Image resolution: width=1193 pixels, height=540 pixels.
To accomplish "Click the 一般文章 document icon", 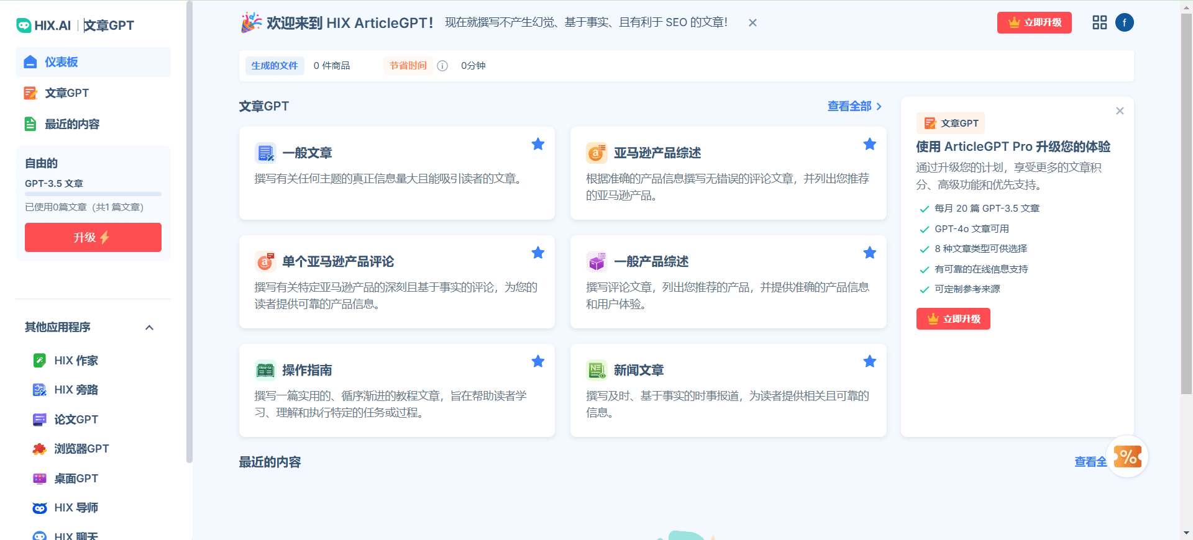I will point(265,153).
